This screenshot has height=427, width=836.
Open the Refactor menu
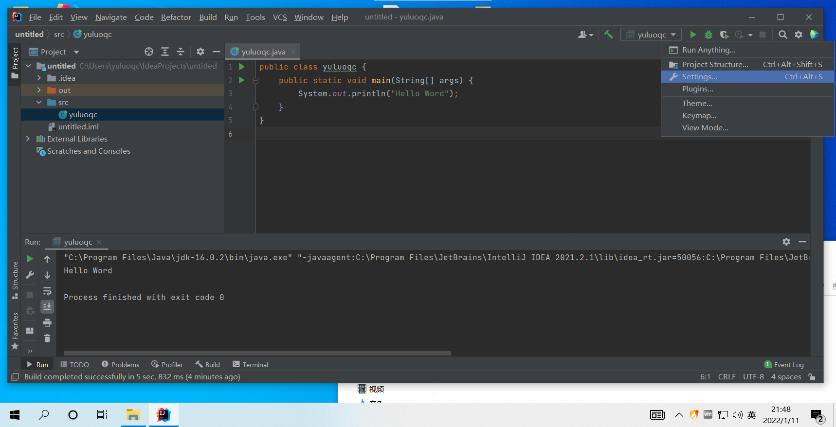click(x=176, y=17)
